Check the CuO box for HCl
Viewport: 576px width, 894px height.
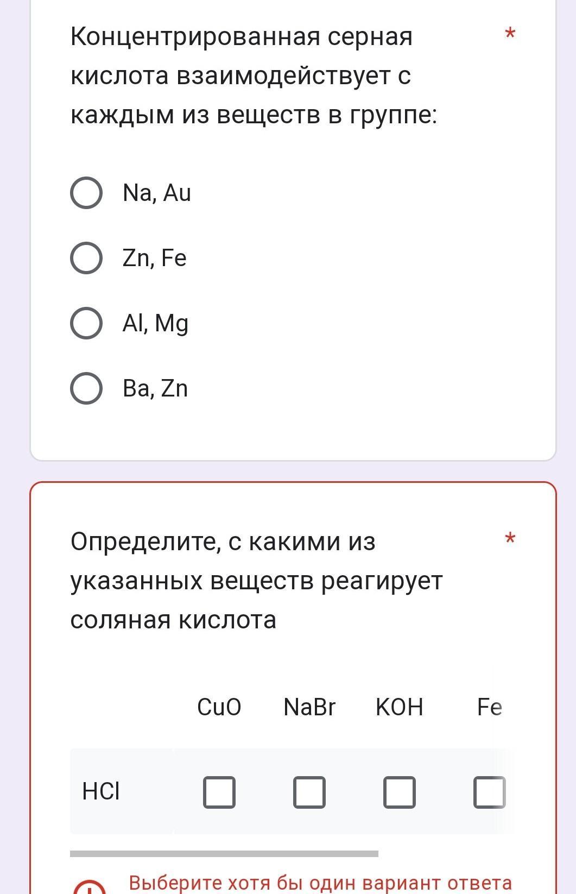(x=219, y=792)
